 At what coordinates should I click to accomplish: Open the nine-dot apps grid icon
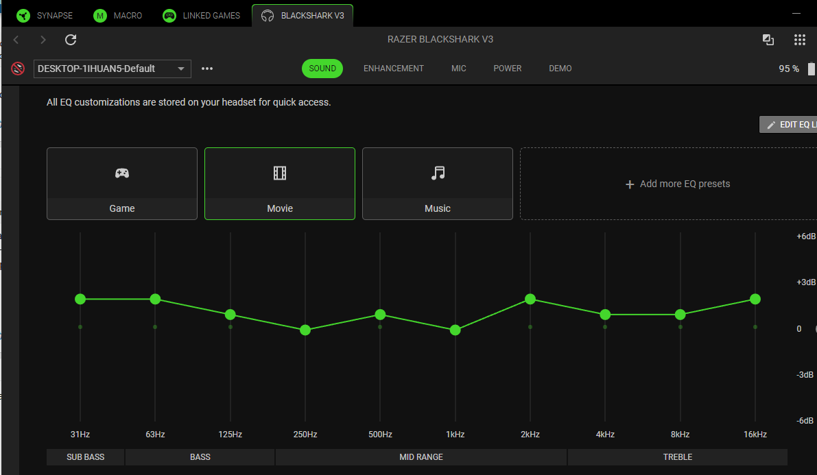click(800, 40)
